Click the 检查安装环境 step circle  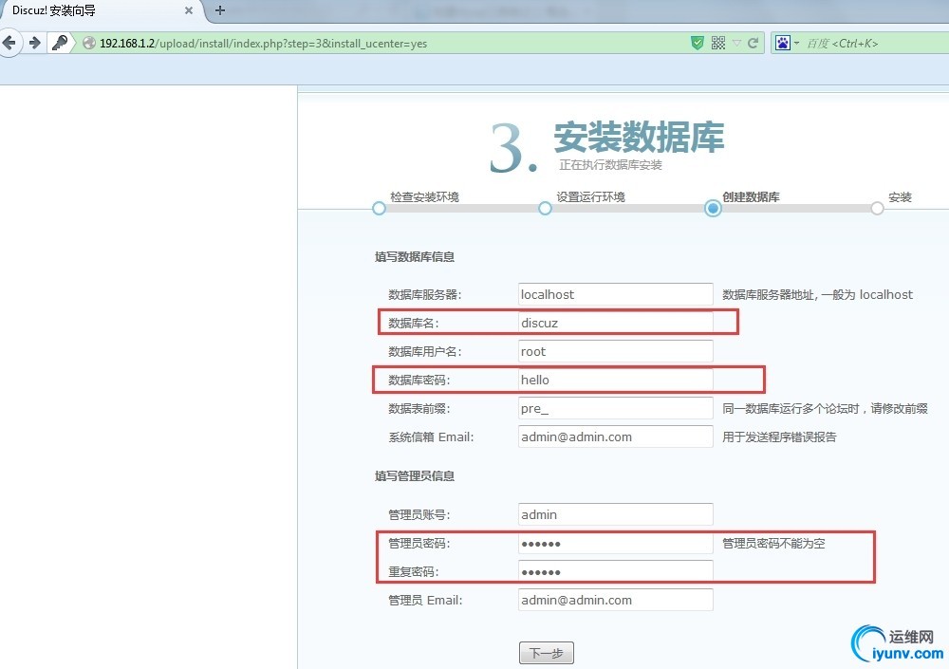pyautogui.click(x=379, y=208)
